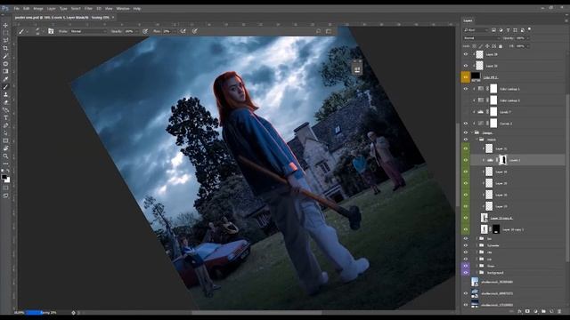Open the layer blend mode dropdown in Layers panel
570x320 pixels.
coord(482,38)
